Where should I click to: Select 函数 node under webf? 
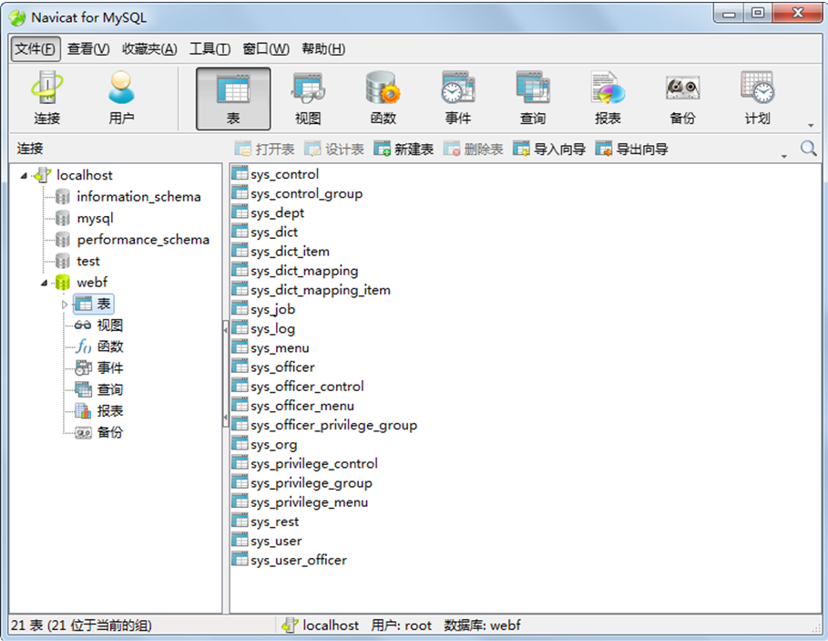coord(100,346)
